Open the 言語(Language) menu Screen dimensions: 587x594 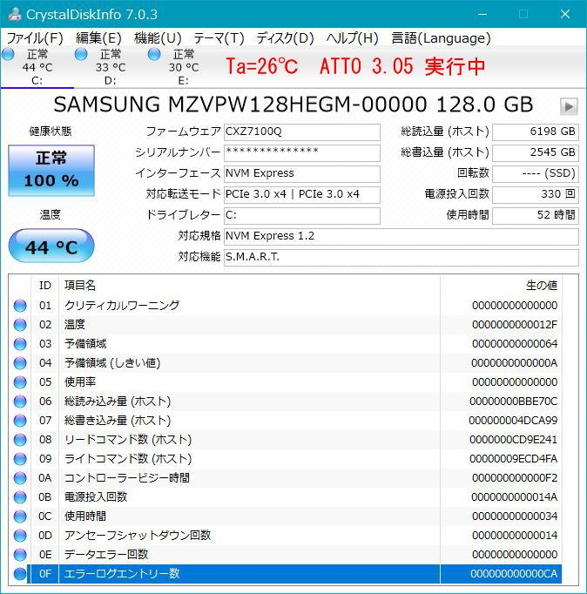pyautogui.click(x=441, y=37)
